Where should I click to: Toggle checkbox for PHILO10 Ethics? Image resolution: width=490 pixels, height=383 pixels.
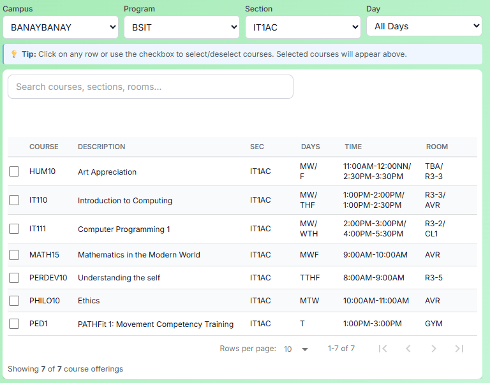click(14, 301)
